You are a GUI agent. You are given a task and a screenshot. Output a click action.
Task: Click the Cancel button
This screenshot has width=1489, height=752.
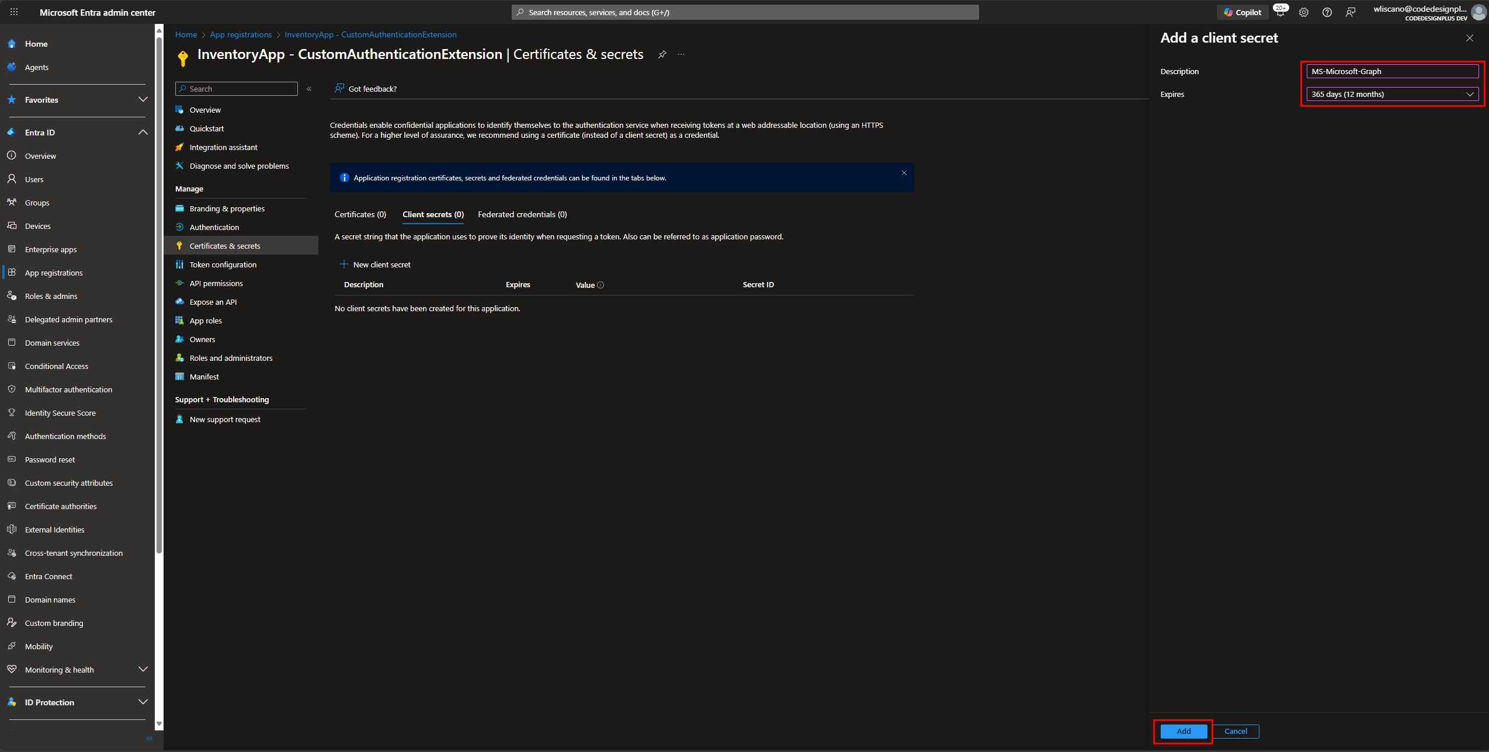(1235, 731)
